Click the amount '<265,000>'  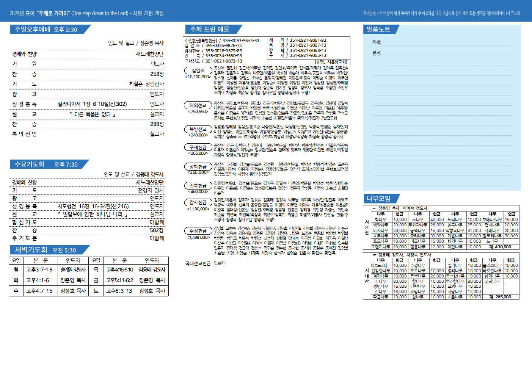pyautogui.click(x=198, y=153)
